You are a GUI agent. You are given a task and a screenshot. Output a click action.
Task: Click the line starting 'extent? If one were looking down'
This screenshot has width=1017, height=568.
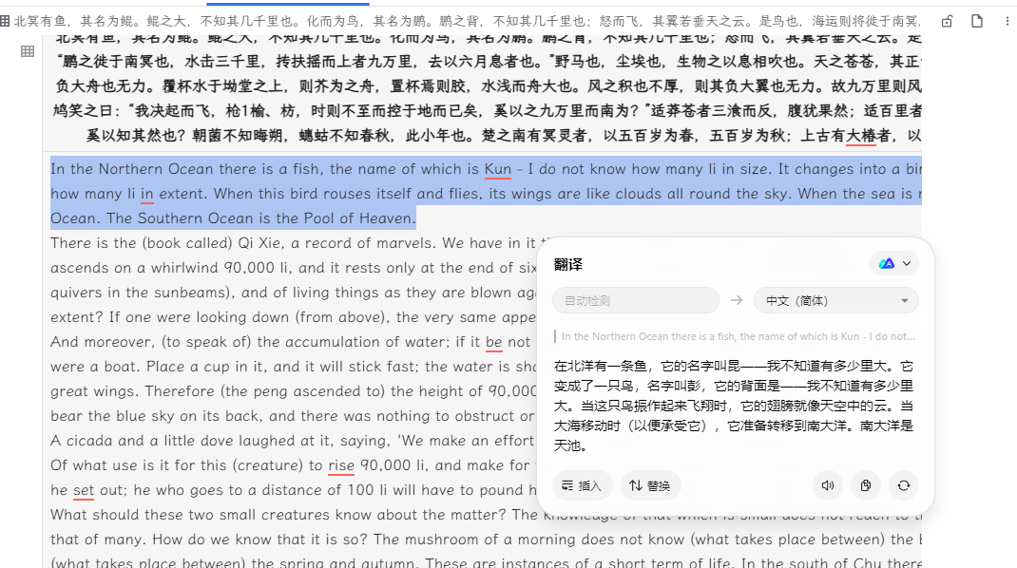click(x=293, y=317)
